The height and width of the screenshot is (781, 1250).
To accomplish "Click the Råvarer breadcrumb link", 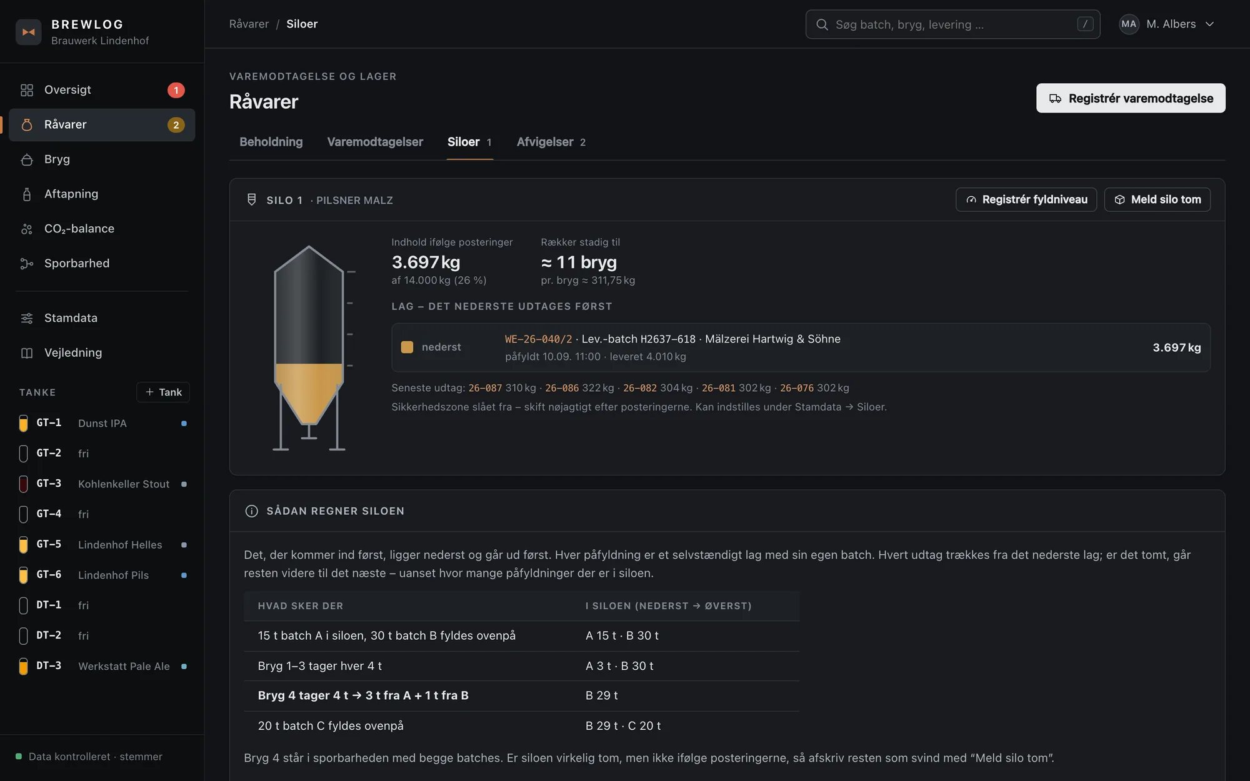I will [x=249, y=24].
